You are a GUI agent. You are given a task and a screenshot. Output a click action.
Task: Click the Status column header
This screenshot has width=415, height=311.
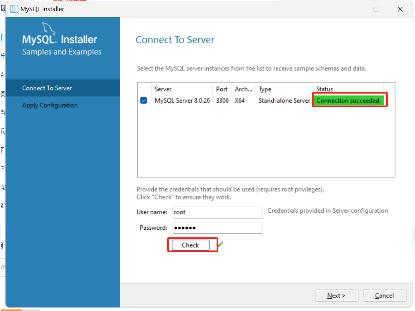pyautogui.click(x=348, y=89)
